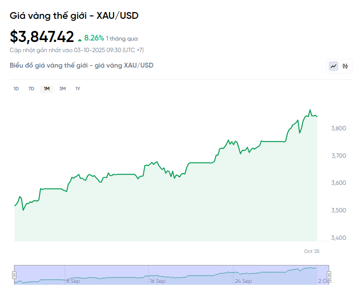This screenshot has height=306, width=362.
Task: Select the 1Y time range
Action: 78,88
